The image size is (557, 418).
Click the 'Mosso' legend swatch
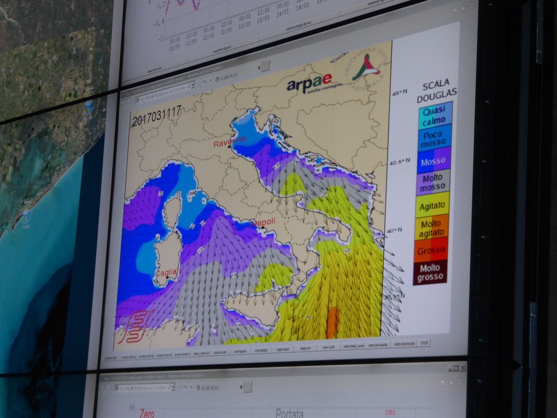[x=434, y=161]
